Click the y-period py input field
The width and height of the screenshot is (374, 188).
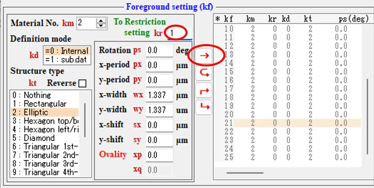159,81
